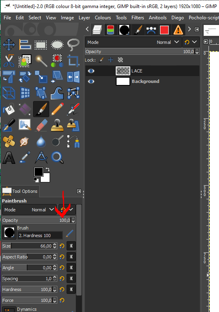Screen dimensions: 219x312
Task: Select the Text tool
Action: 9,157
